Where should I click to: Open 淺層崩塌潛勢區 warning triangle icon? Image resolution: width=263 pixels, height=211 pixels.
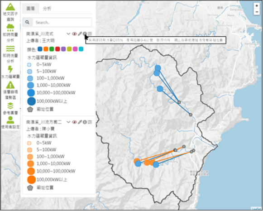point(10,85)
